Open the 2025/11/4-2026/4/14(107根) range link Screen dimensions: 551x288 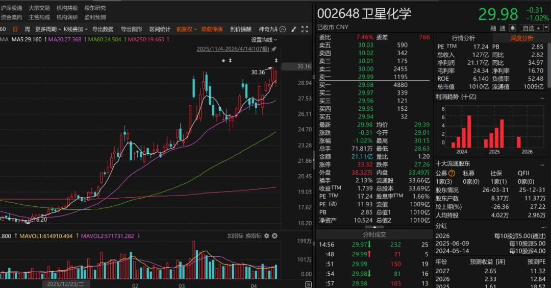tap(233, 49)
